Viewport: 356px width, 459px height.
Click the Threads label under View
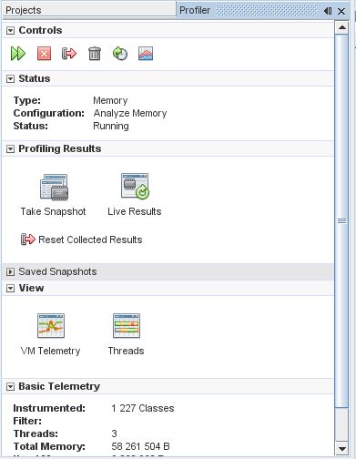pos(126,351)
